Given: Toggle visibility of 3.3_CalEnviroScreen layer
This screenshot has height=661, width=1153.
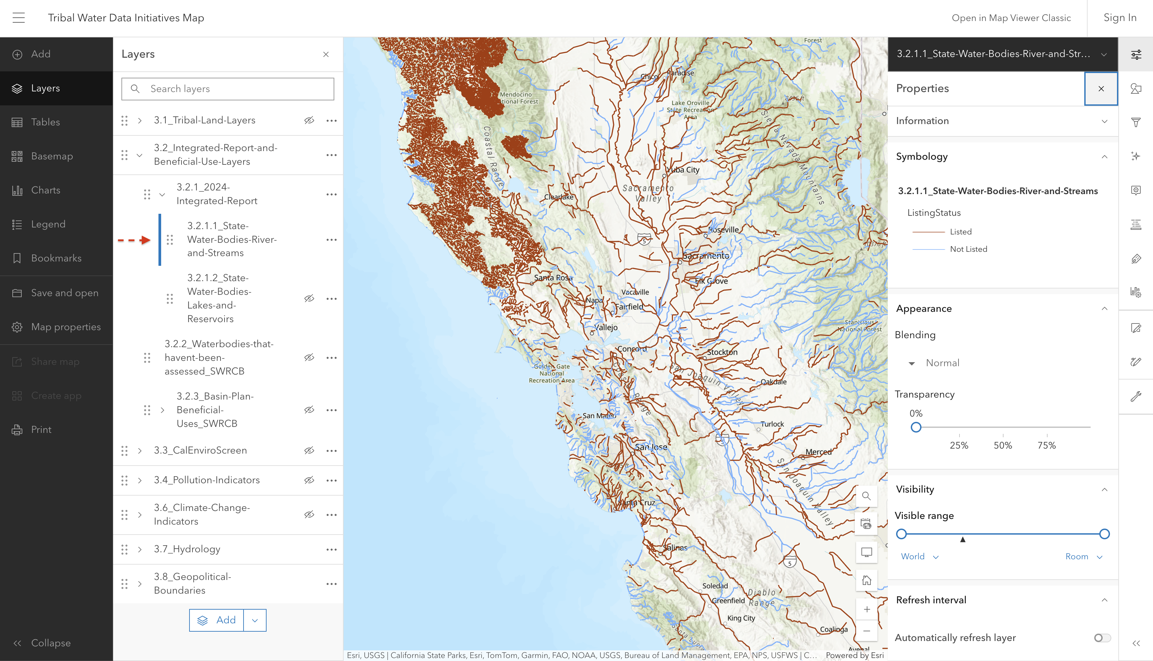Looking at the screenshot, I should tap(309, 450).
